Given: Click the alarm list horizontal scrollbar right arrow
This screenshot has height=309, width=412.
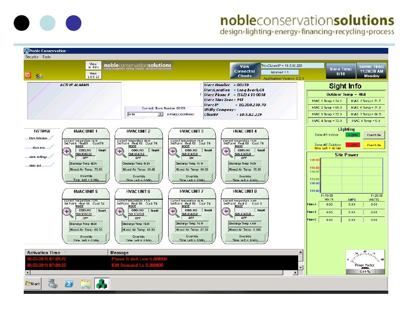Looking at the screenshot, I should pyautogui.click(x=295, y=273).
